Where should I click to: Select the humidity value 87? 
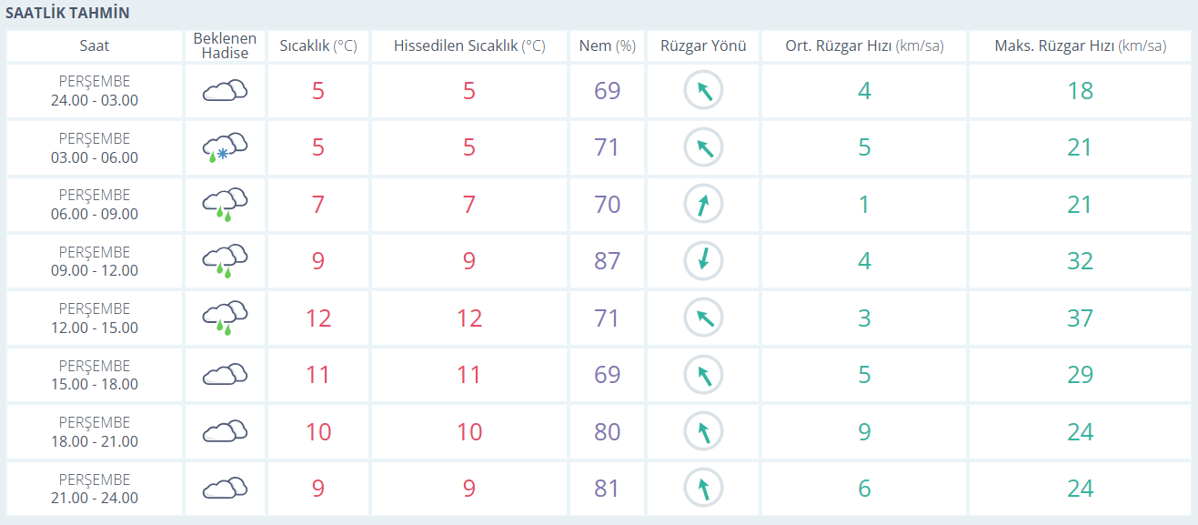607,261
